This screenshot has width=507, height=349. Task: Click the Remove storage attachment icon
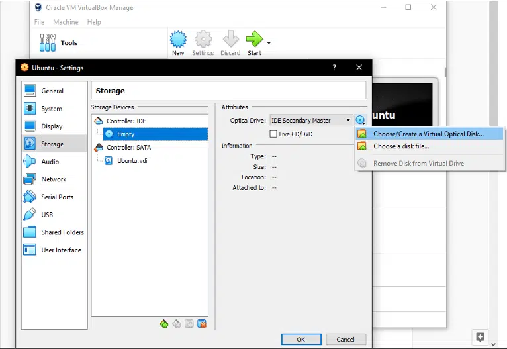tap(202, 323)
